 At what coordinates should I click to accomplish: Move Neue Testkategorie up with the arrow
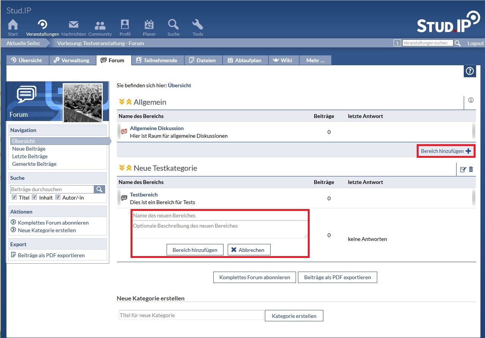[129, 168]
